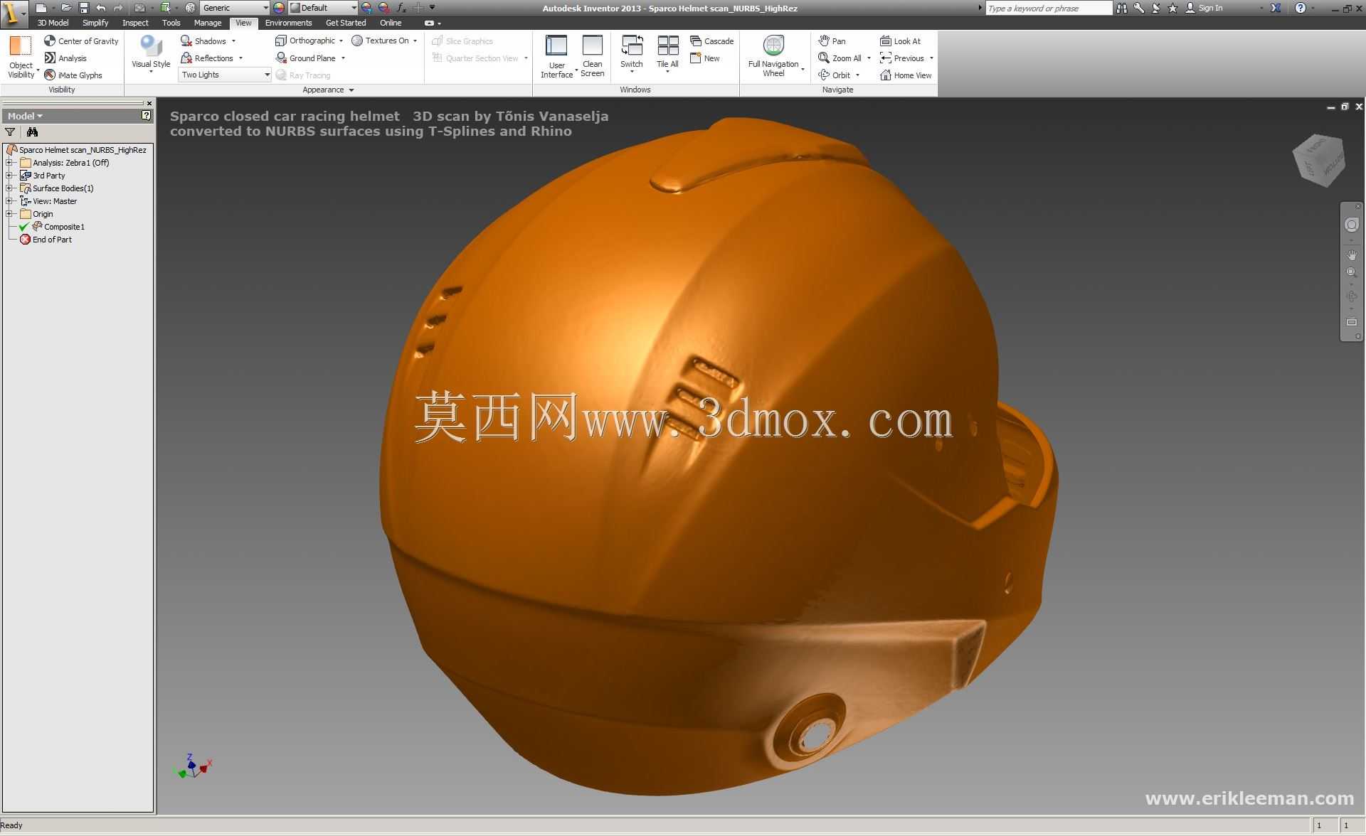This screenshot has height=836, width=1366.
Task: Save the document with the floppy disk icon
Action: (83, 8)
